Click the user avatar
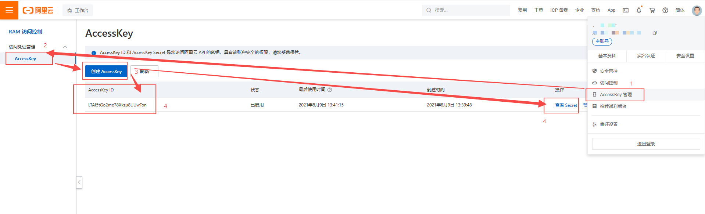Viewport: 705px width, 214px height. pos(697,10)
